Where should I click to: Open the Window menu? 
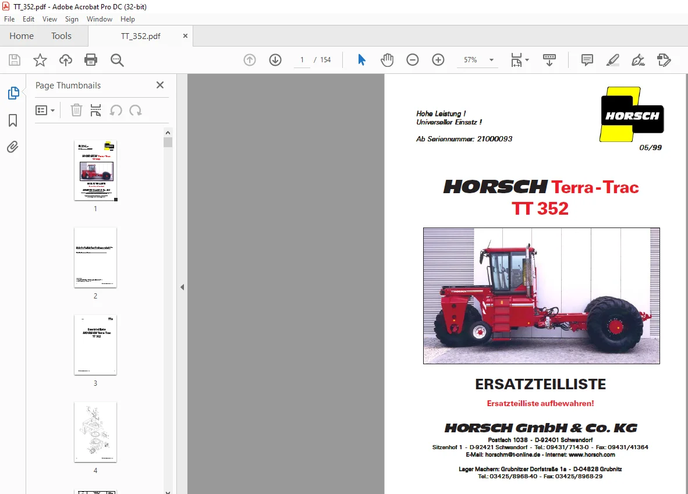[99, 19]
